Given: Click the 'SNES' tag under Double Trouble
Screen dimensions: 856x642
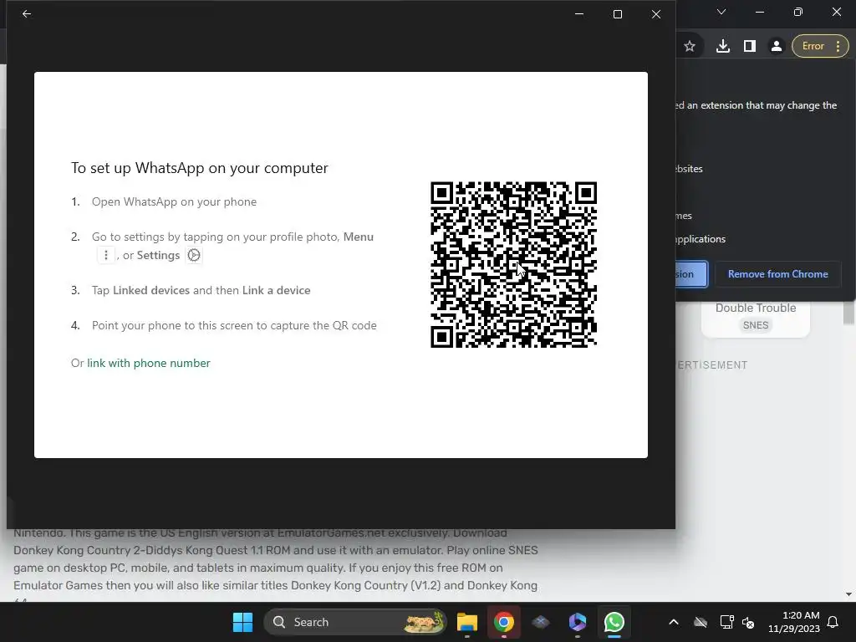Looking at the screenshot, I should [x=756, y=325].
